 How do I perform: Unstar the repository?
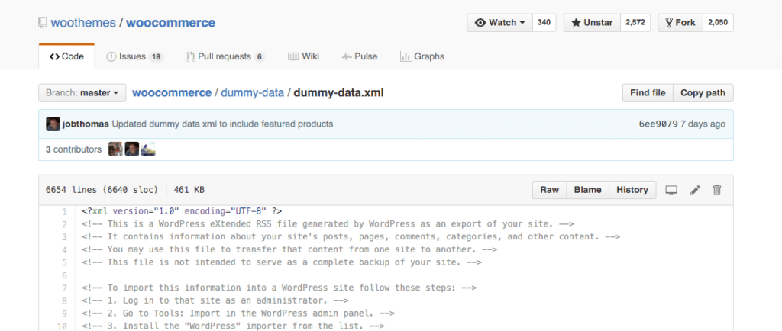pos(592,22)
